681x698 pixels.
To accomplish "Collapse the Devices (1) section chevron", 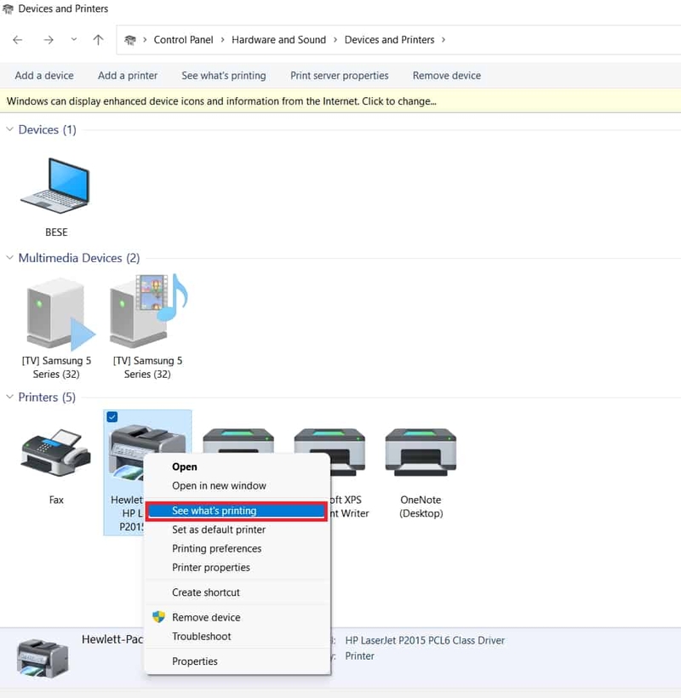I will [x=9, y=129].
